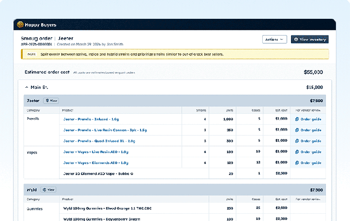The height and width of the screenshot is (221, 350).
Task: Collapse the Main St. section chevron
Action: pos(27,87)
